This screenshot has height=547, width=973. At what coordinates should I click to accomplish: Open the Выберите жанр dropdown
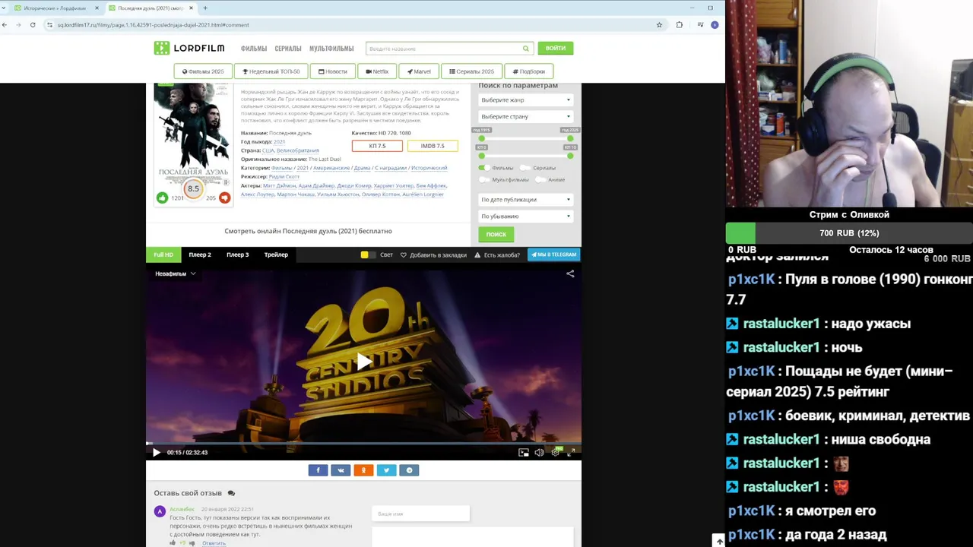525,100
